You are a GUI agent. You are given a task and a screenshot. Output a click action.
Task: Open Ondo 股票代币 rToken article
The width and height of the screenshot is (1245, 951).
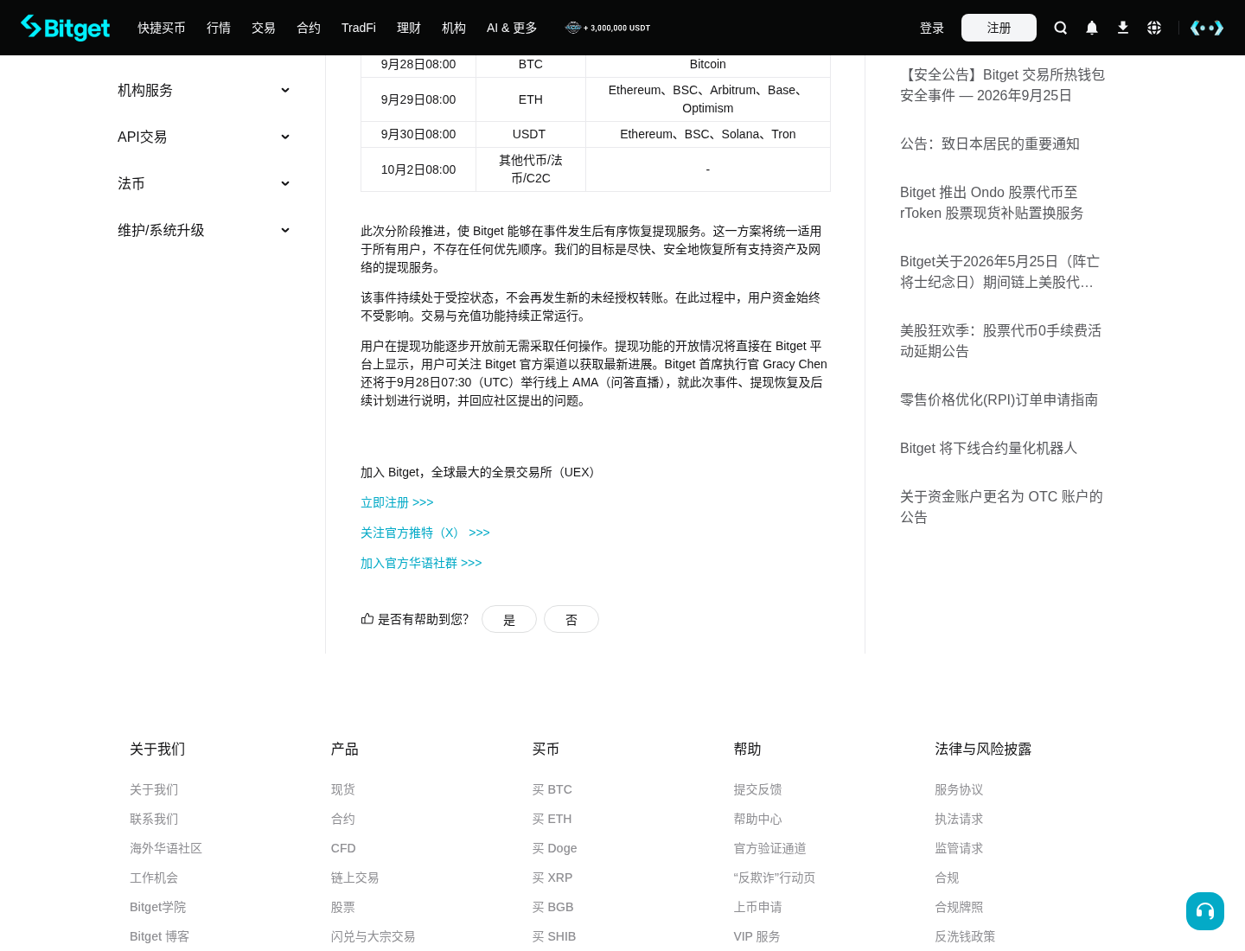coord(992,202)
